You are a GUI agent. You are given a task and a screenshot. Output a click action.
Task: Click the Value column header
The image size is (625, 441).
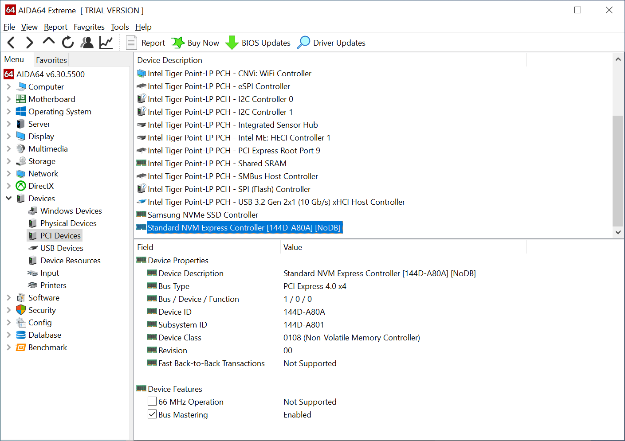[403, 247]
